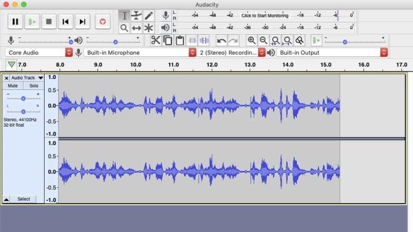Adjust the track pan L/R slider

23,111
